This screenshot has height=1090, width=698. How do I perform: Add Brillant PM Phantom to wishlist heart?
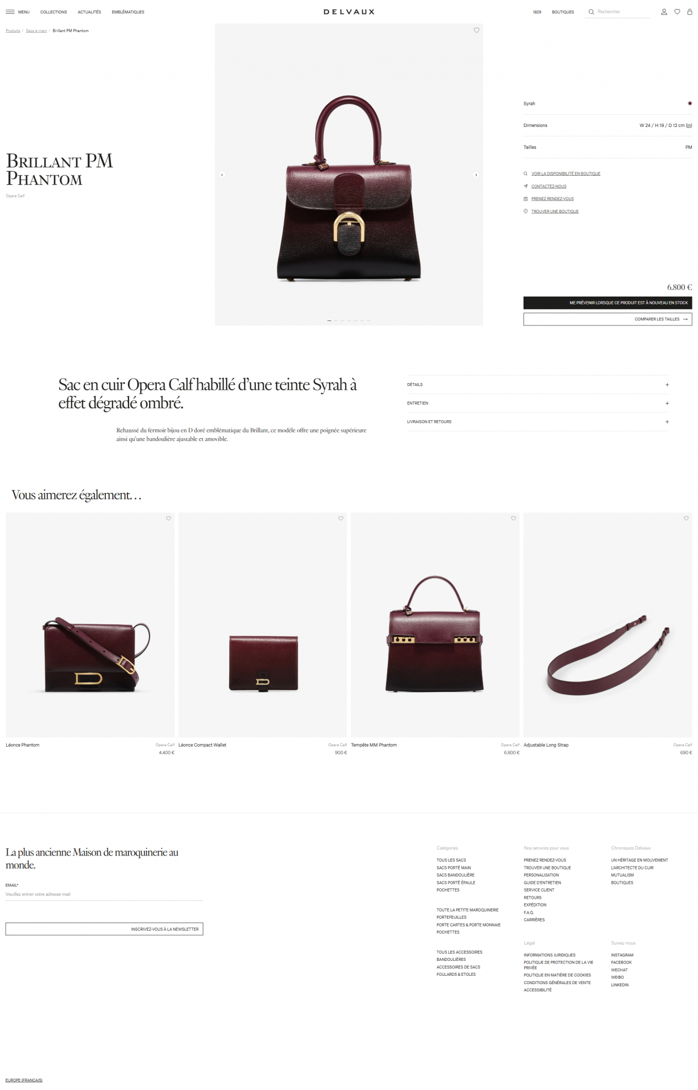click(476, 30)
